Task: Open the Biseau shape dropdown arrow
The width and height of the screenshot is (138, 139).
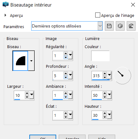Action: click(31, 61)
